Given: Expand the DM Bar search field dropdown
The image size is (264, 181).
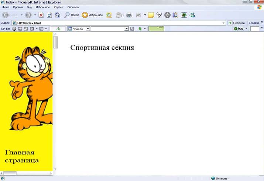Looking at the screenshot, I should click(x=127, y=29).
